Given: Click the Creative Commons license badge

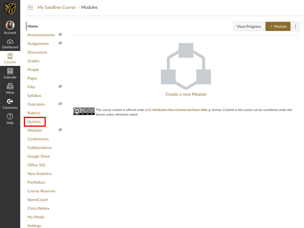Looking at the screenshot, I should pos(84,111).
